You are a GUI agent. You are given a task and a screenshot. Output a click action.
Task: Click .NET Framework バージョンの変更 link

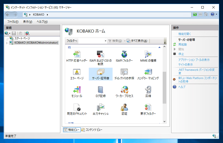197,71
